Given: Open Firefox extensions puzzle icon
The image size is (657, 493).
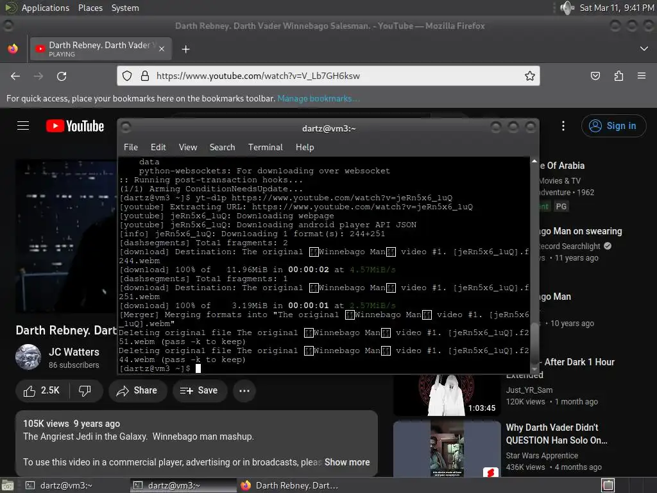Looking at the screenshot, I should coord(619,76).
